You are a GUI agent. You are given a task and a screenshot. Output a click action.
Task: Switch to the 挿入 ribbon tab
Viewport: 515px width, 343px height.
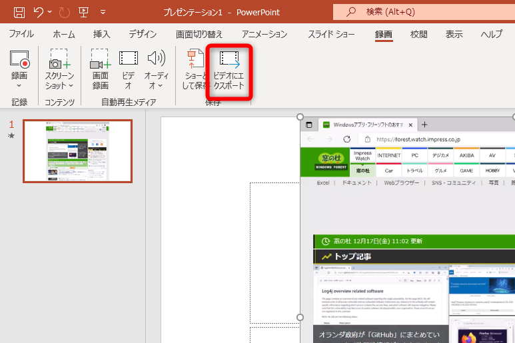click(x=101, y=34)
